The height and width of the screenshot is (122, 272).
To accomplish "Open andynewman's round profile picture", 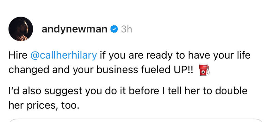I will click(x=21, y=29).
